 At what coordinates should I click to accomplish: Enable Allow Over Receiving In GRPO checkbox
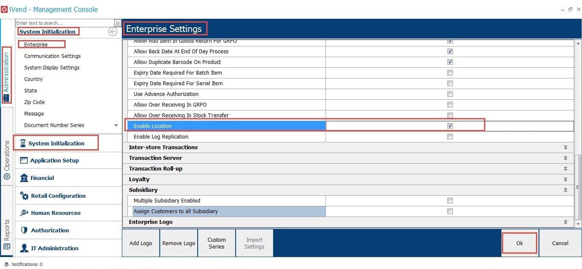pyautogui.click(x=450, y=104)
